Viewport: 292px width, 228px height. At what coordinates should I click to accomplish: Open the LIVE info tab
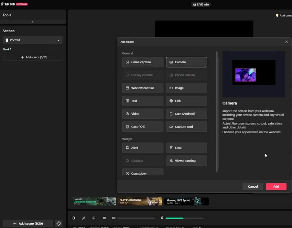201,5
